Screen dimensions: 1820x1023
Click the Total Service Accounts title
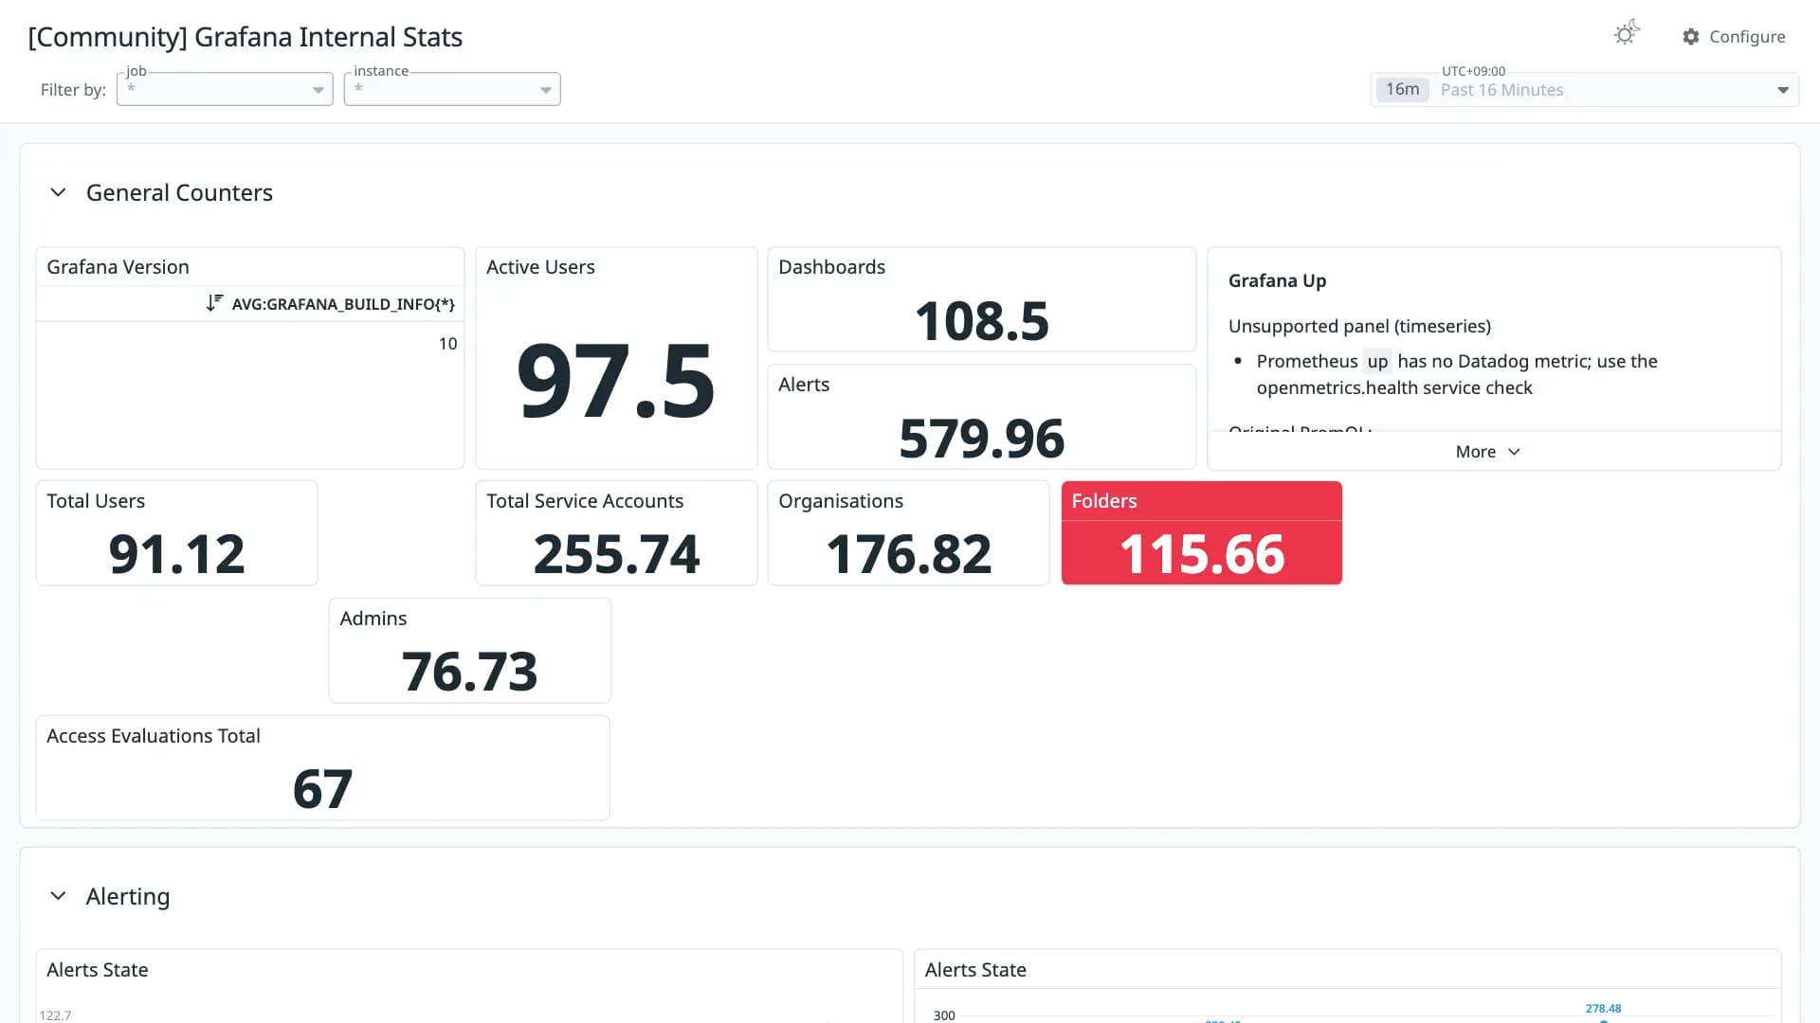585,501
